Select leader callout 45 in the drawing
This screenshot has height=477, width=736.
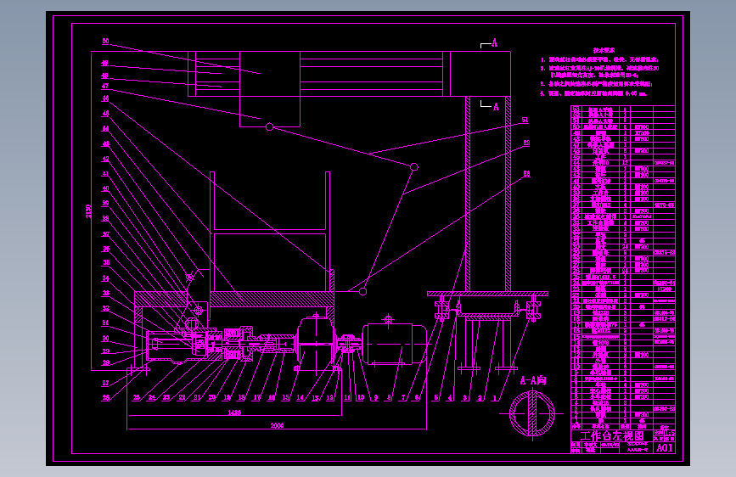pos(105,113)
